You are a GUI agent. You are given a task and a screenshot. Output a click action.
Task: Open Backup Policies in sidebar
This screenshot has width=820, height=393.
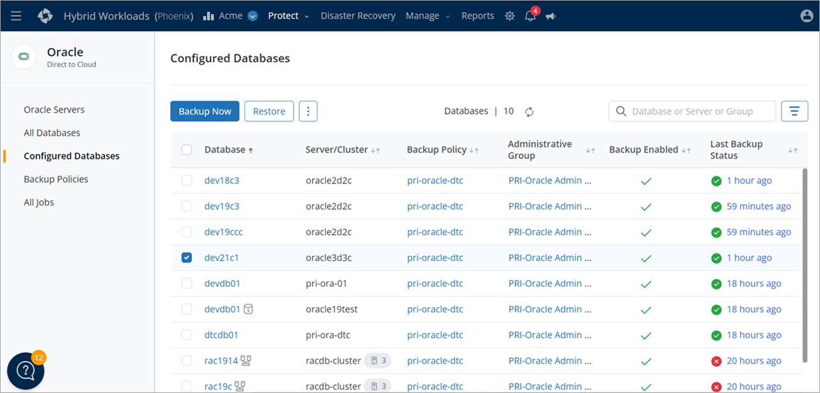56,179
